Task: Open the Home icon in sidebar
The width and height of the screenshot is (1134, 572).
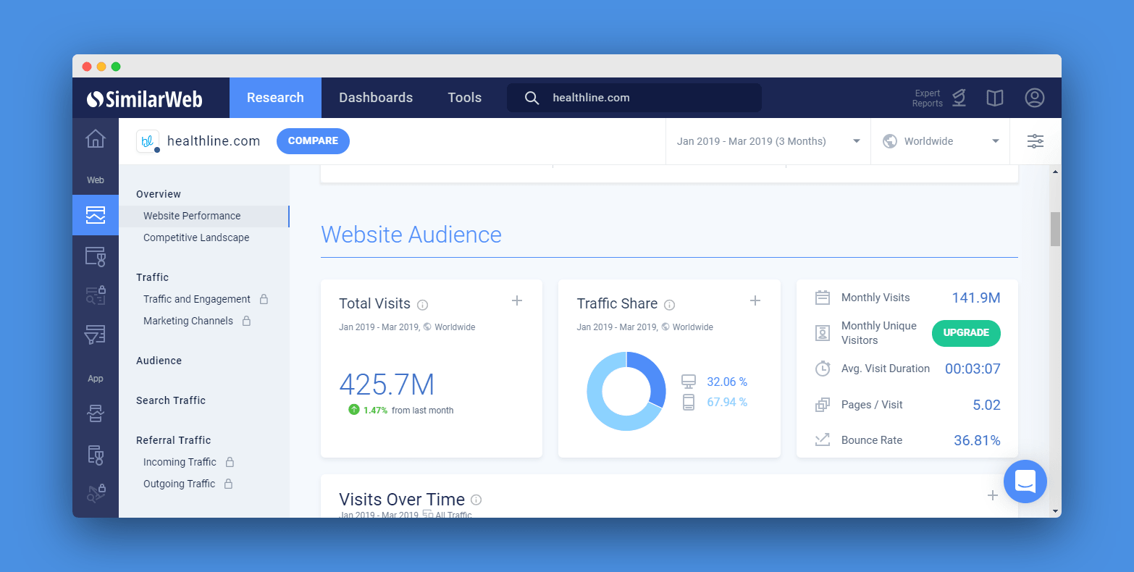Action: coord(96,138)
